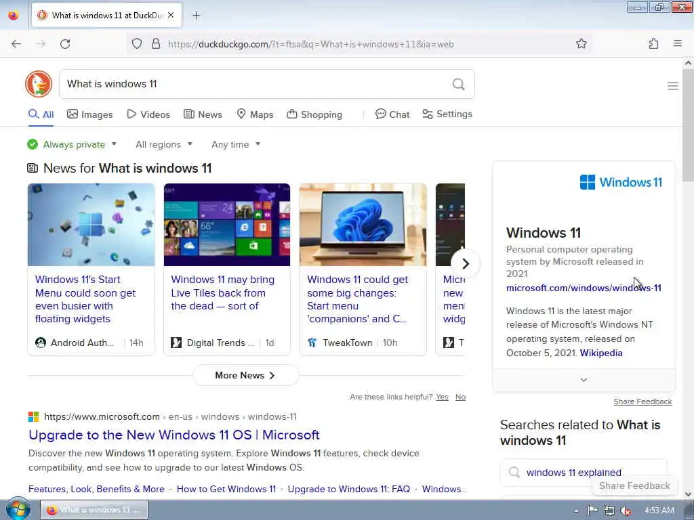Open the search Settings menu
Screen dimensions: 694x520
tap(447, 114)
